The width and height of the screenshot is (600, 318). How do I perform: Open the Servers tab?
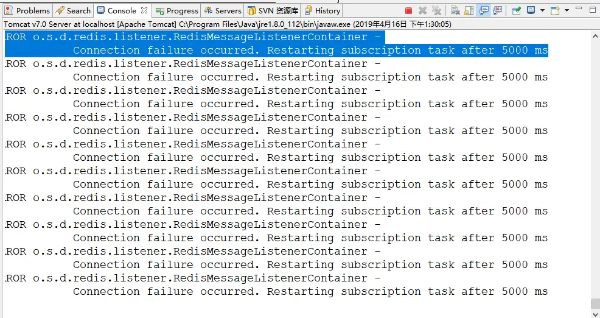(223, 11)
